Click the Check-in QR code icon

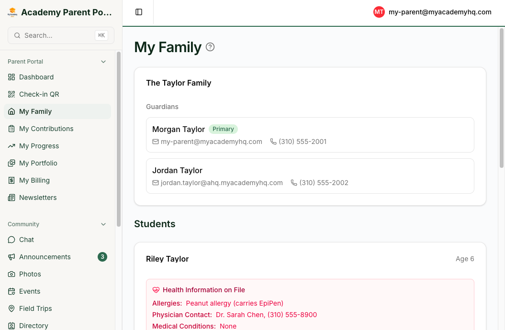click(11, 94)
